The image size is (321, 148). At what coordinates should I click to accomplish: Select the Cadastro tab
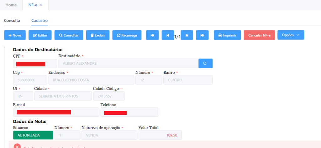pyautogui.click(x=39, y=20)
